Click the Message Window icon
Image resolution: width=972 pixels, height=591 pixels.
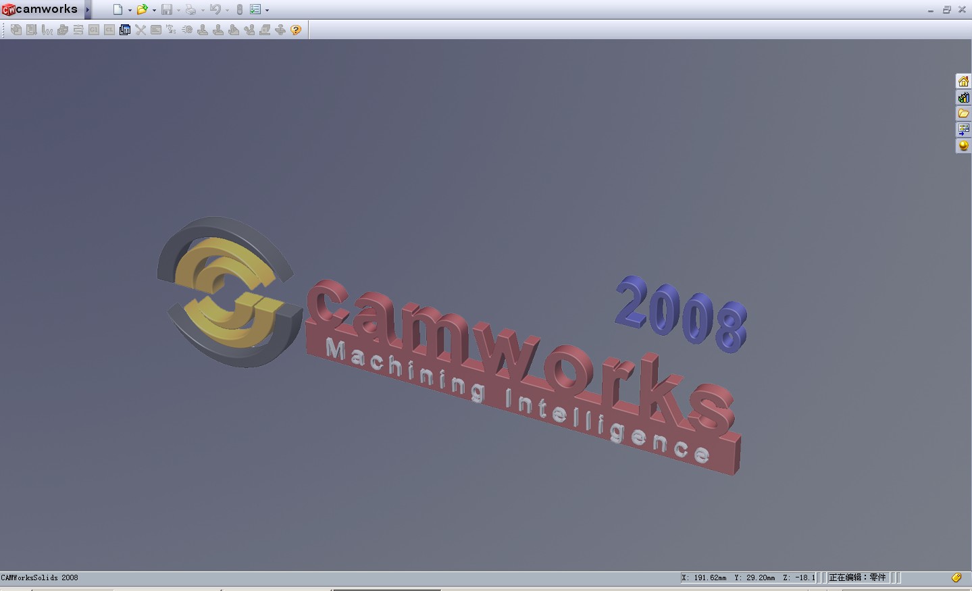[x=156, y=30]
